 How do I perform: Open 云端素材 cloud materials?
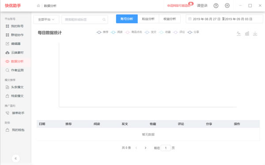coord(15,52)
